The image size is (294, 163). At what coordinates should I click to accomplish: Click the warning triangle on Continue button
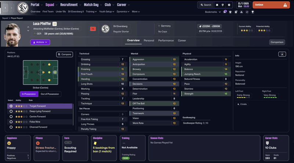click(x=285, y=5)
